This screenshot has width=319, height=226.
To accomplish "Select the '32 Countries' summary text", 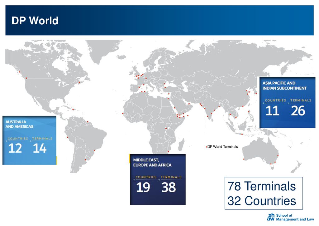I will 262,200.
